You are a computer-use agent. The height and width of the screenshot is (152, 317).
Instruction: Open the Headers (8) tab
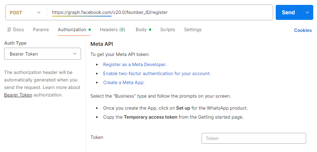tap(112, 30)
